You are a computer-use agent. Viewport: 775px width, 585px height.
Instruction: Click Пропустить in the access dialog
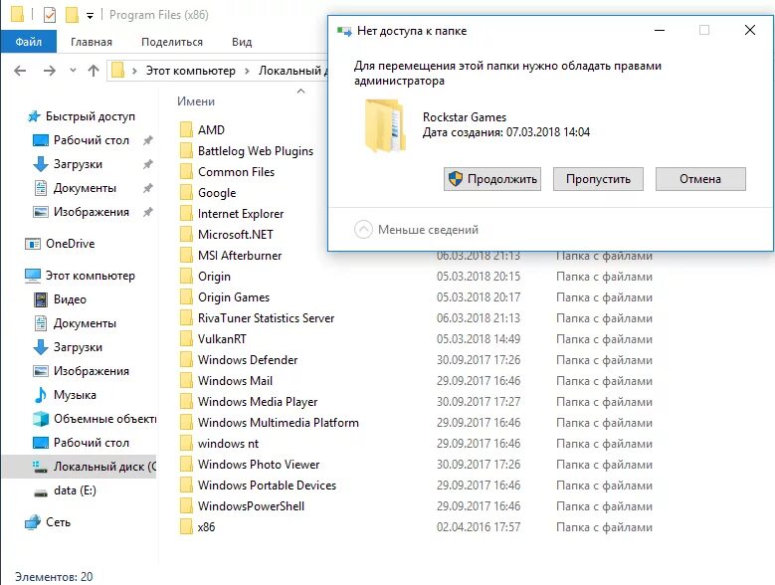coord(598,179)
